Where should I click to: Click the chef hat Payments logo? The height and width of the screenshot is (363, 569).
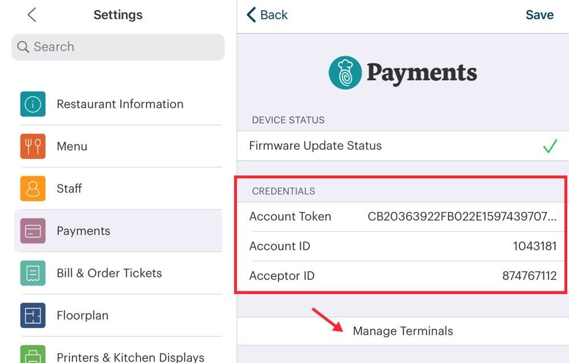click(345, 73)
